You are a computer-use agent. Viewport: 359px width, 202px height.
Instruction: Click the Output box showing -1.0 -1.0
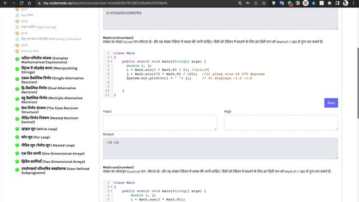[x=220, y=148]
